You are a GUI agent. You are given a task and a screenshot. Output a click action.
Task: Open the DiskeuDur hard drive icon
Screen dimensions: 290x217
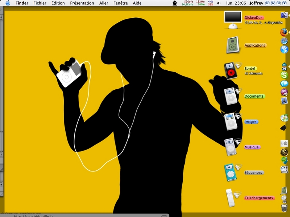click(233, 20)
